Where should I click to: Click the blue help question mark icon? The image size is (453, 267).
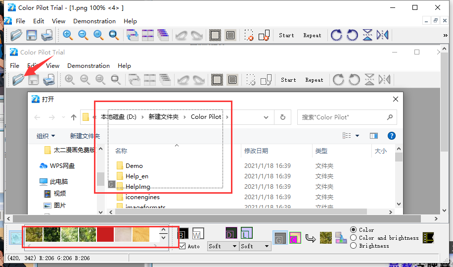pyautogui.click(x=392, y=136)
